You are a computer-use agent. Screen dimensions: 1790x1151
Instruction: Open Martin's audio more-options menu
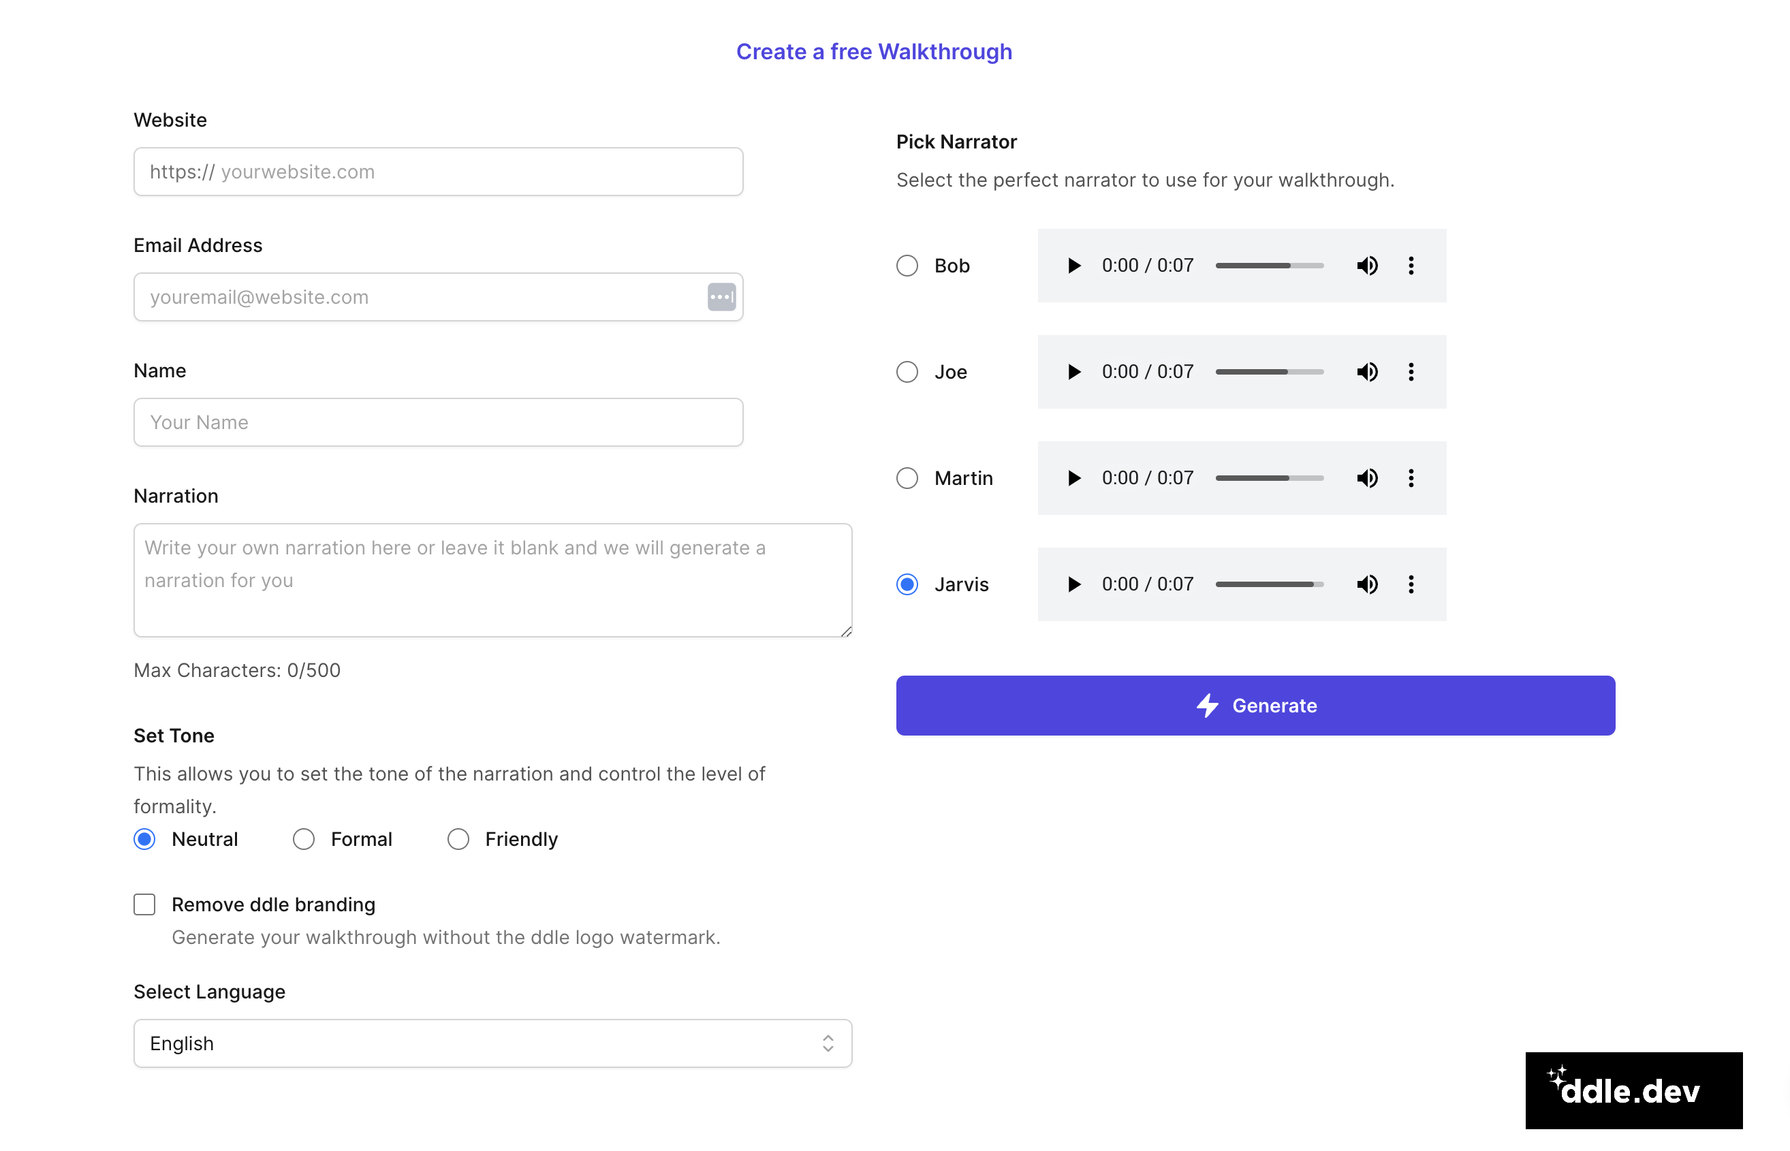click(1411, 477)
